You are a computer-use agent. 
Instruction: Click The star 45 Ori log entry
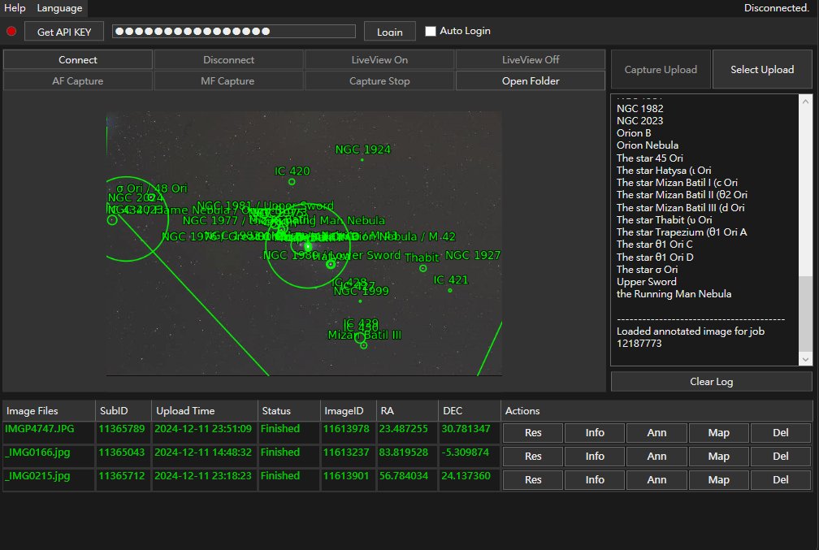650,158
